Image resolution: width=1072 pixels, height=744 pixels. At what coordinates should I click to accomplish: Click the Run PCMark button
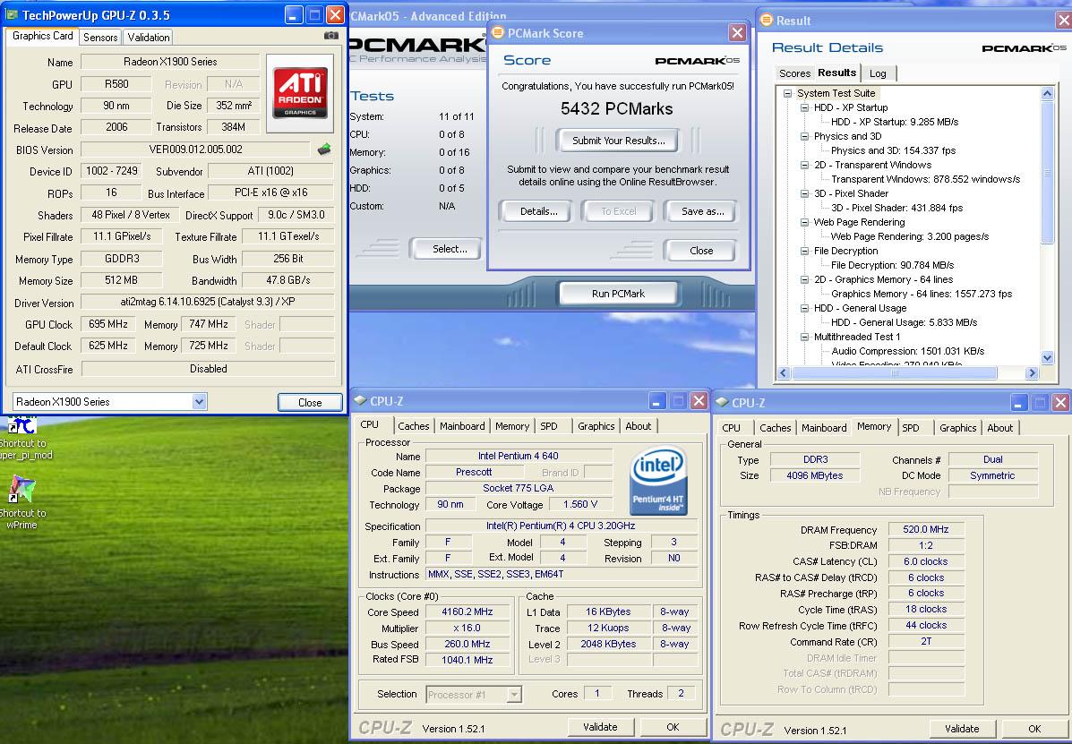[x=619, y=294]
